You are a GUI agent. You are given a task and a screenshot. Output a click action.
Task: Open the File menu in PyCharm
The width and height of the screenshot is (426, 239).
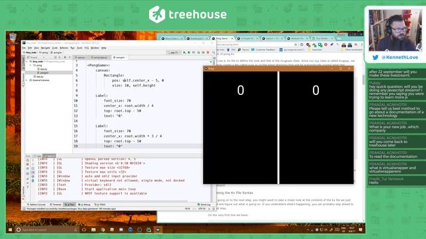24,48
